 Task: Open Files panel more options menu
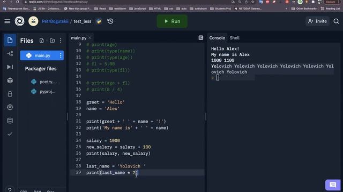(x=61, y=41)
